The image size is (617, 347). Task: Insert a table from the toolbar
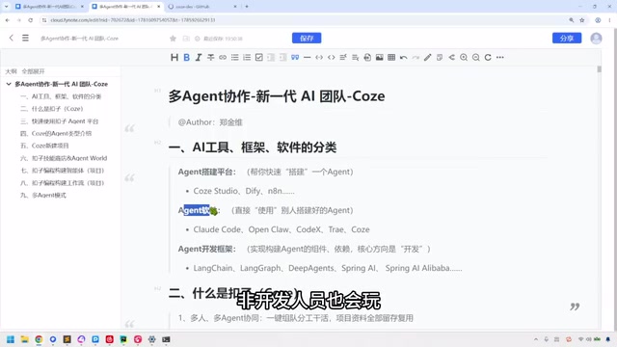tap(391, 58)
